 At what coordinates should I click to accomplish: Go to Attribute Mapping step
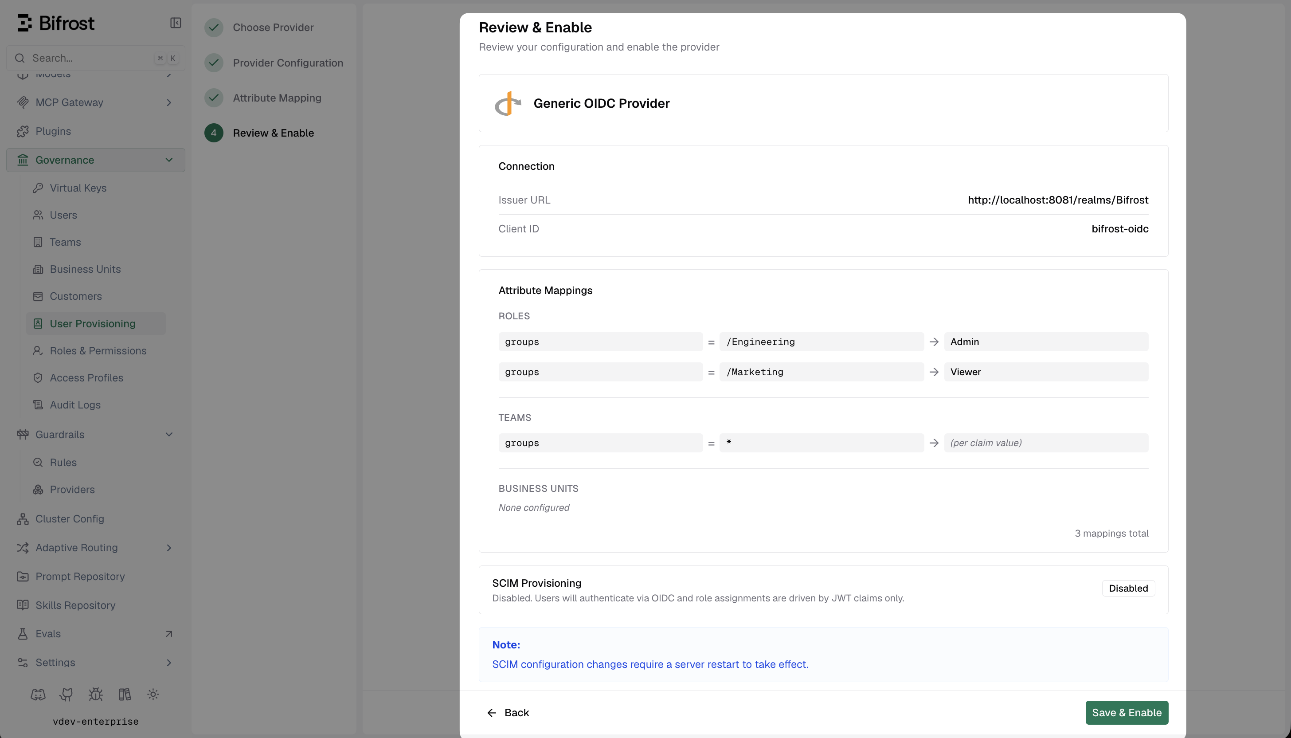tap(263, 98)
